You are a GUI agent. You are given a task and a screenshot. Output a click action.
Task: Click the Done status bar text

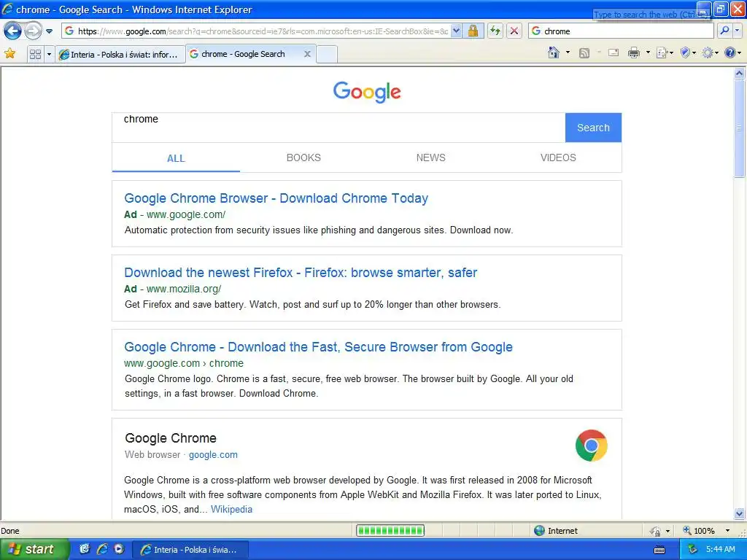tap(10, 531)
